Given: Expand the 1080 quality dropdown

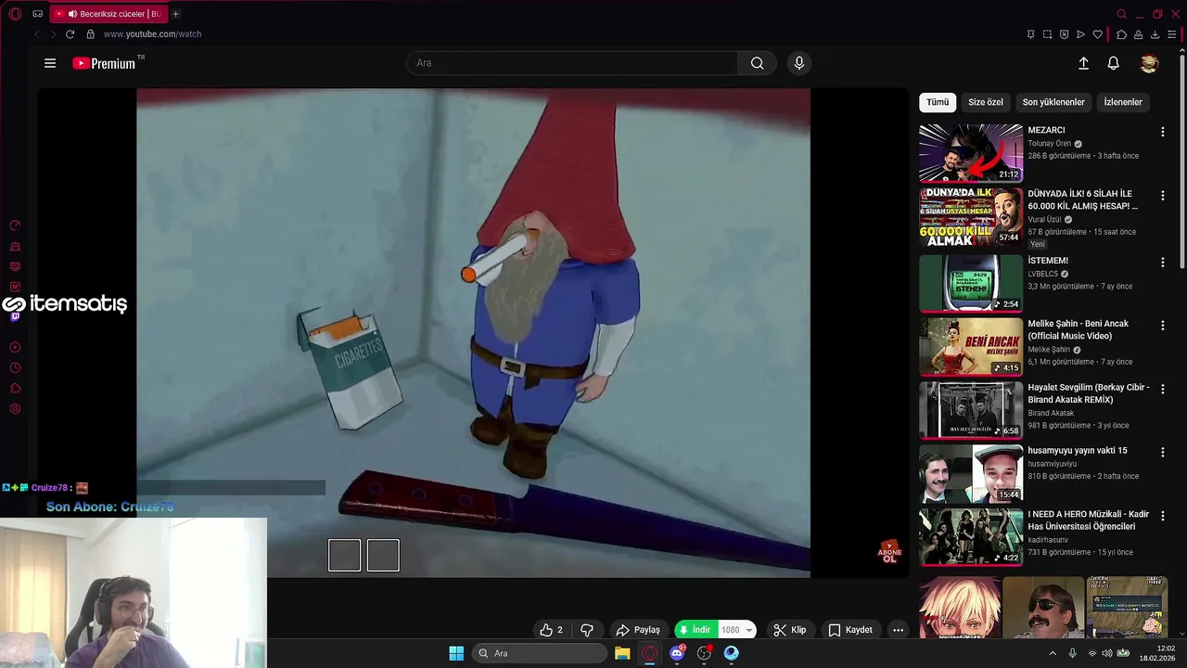Looking at the screenshot, I should [737, 630].
